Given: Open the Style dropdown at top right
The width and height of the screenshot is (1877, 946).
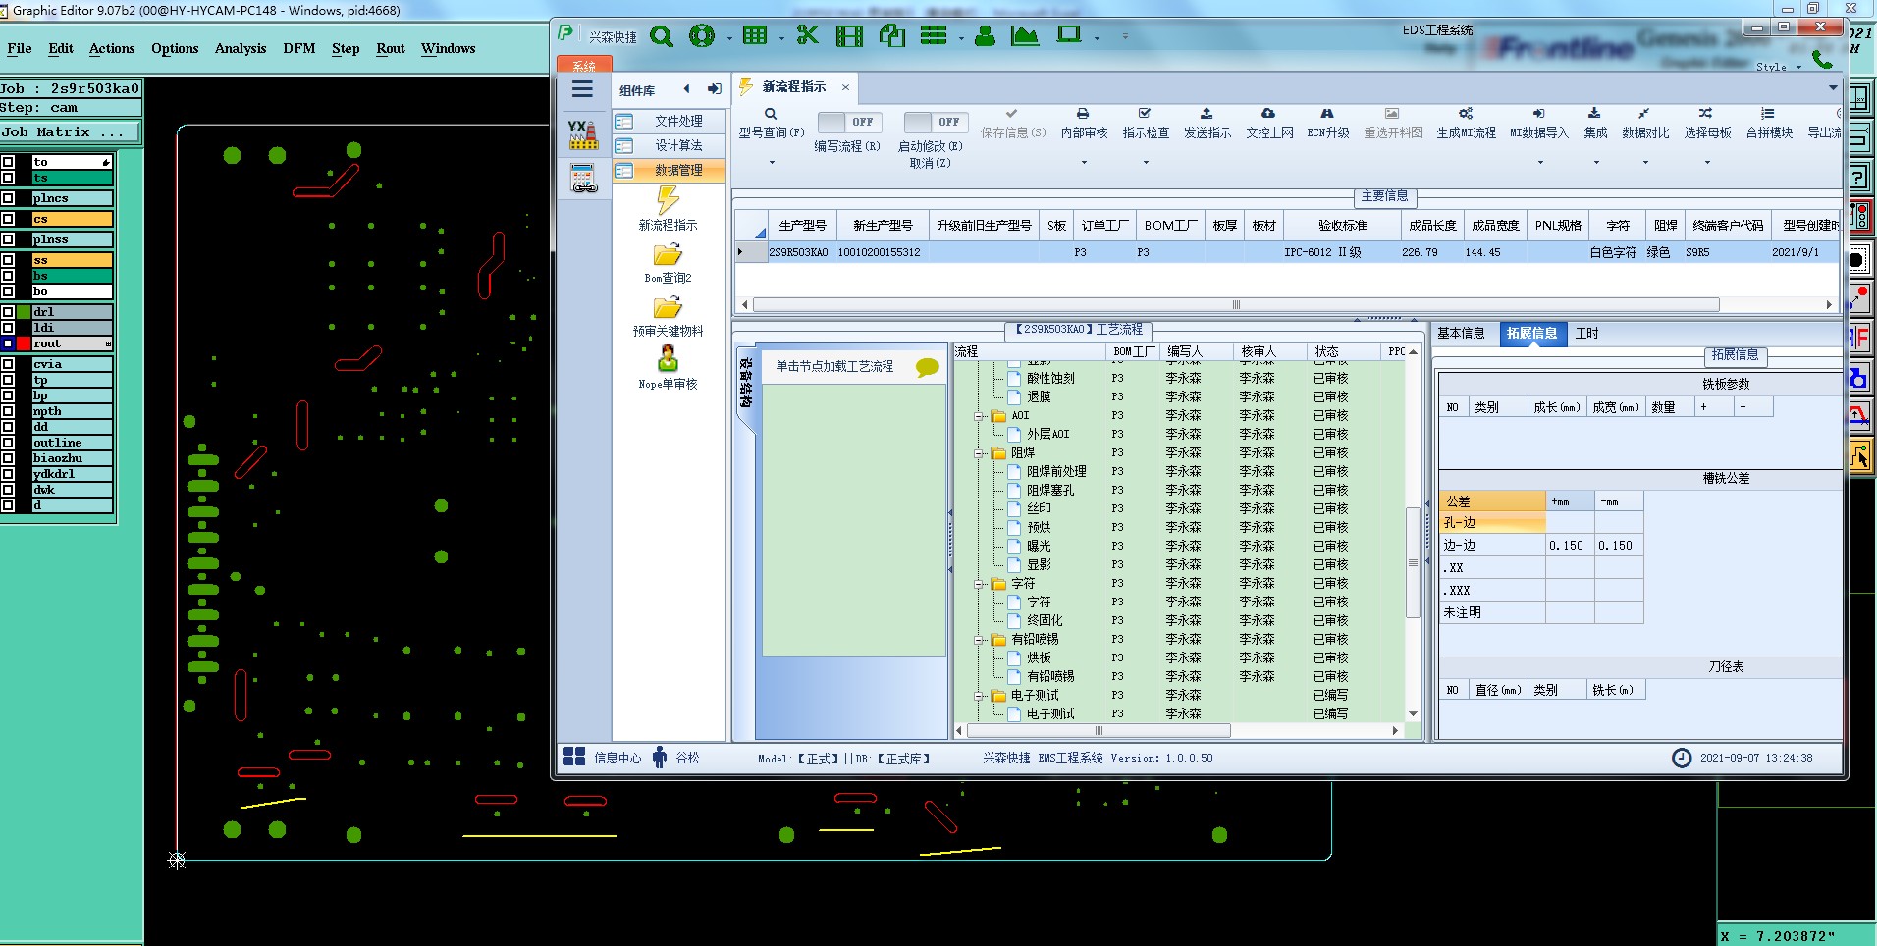Looking at the screenshot, I should [x=1779, y=67].
